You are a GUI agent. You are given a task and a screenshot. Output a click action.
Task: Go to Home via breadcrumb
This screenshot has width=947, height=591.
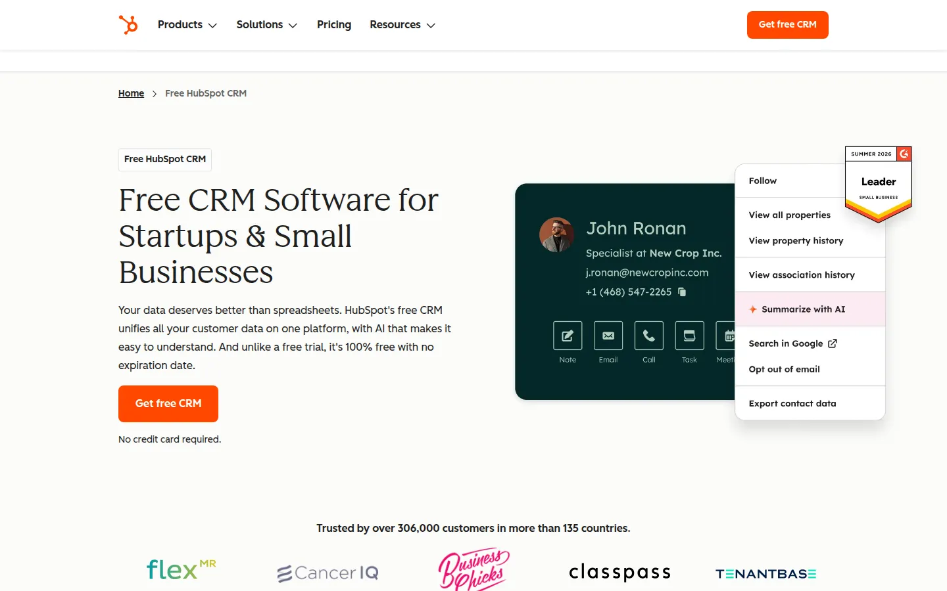pyautogui.click(x=131, y=93)
